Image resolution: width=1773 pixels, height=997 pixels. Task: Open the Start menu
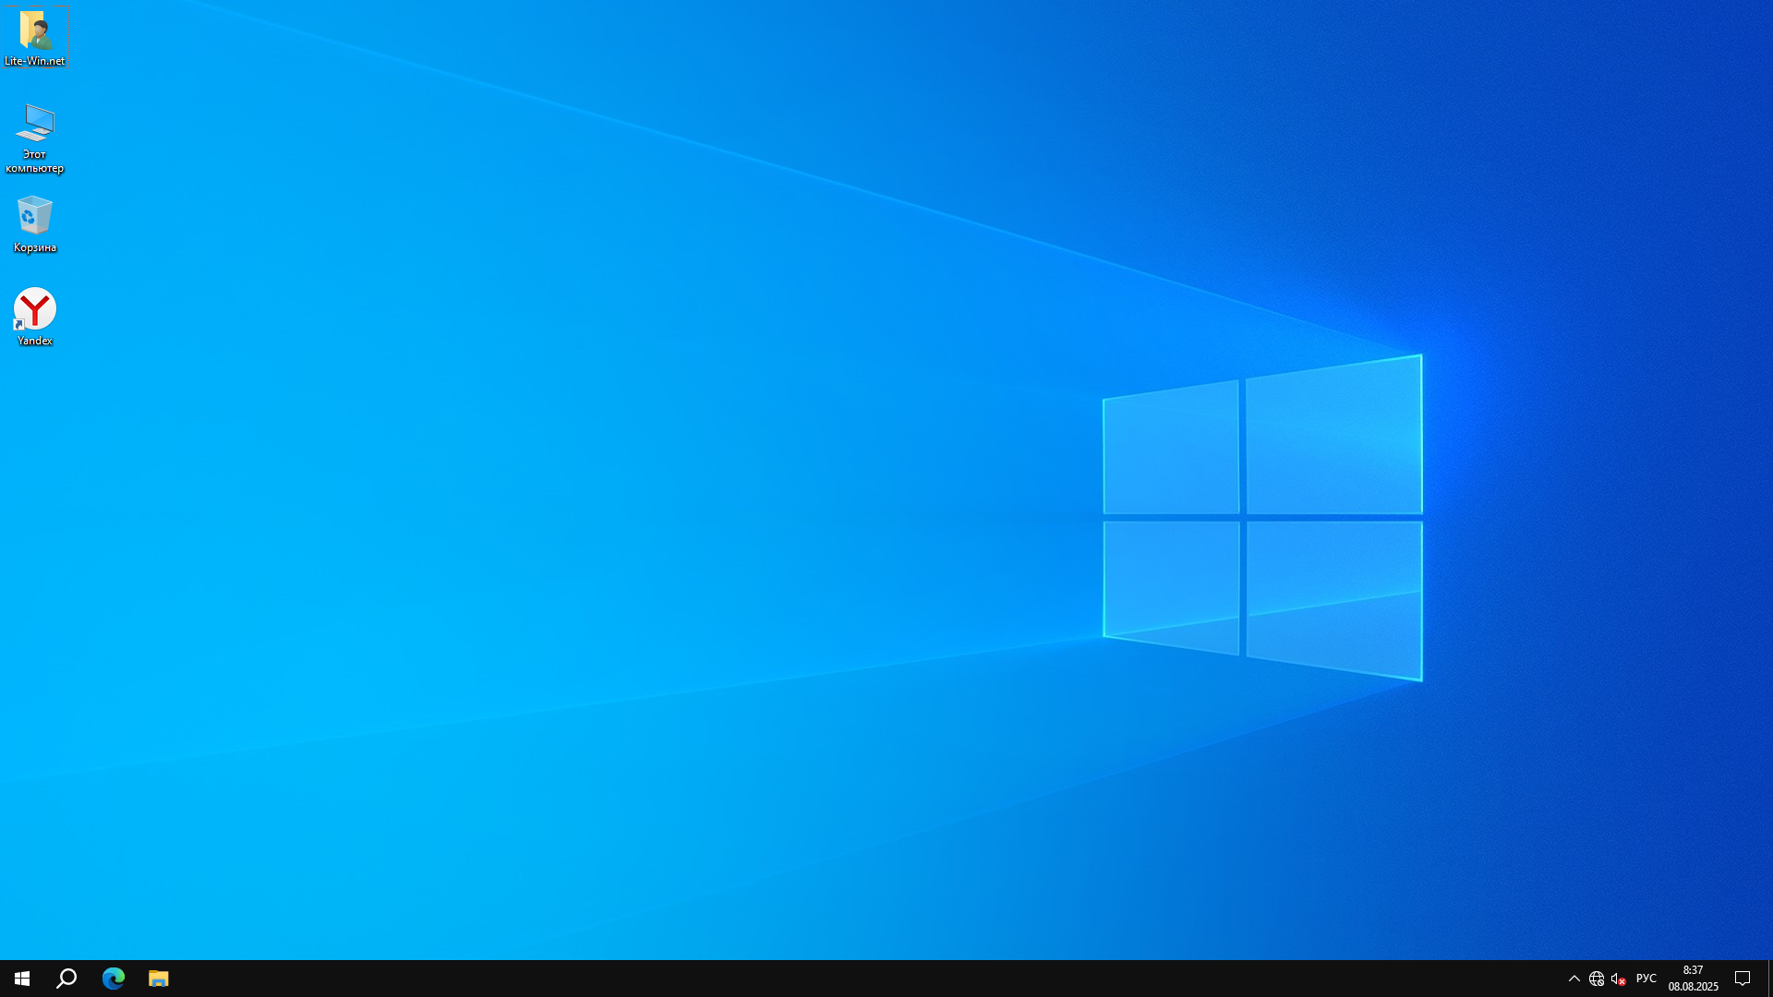pos(20,978)
